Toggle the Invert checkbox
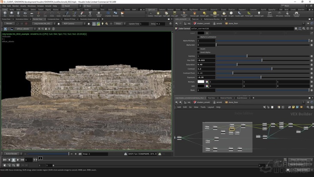 click(x=198, y=49)
